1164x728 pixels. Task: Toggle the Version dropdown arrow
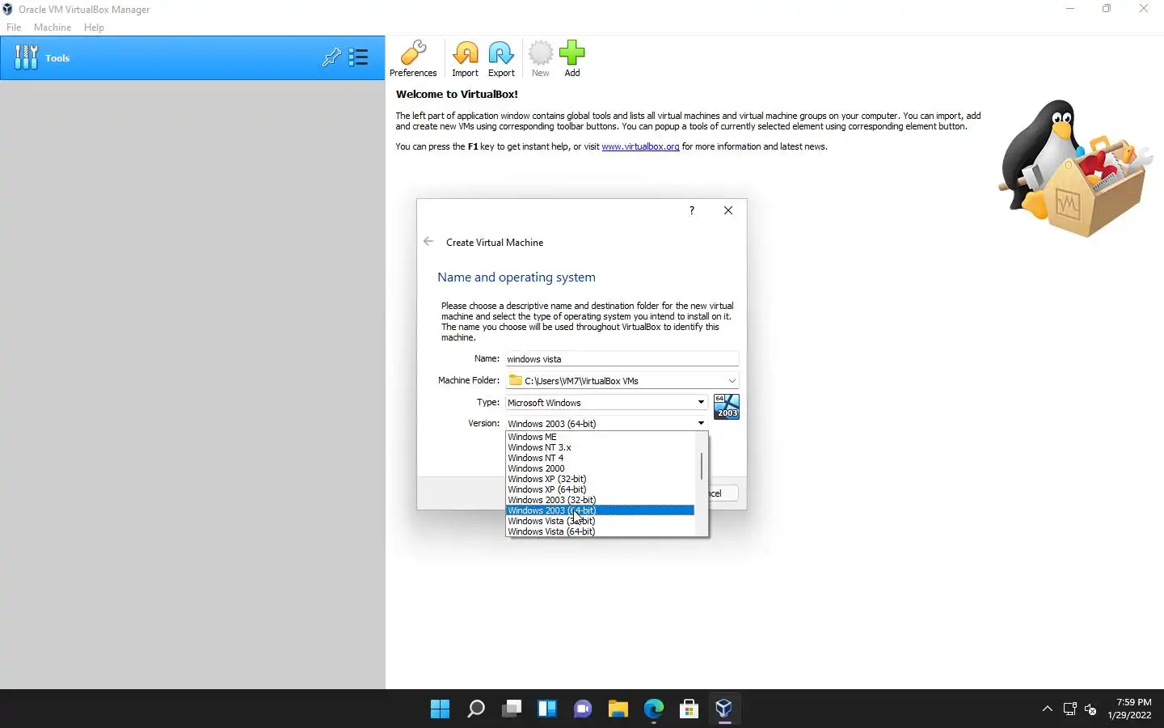tap(701, 423)
